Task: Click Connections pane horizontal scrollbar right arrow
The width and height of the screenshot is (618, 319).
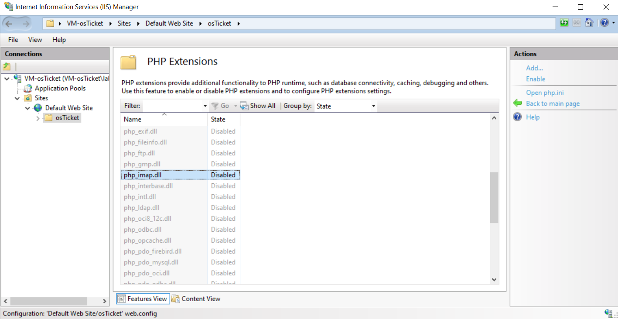Action: click(x=105, y=301)
